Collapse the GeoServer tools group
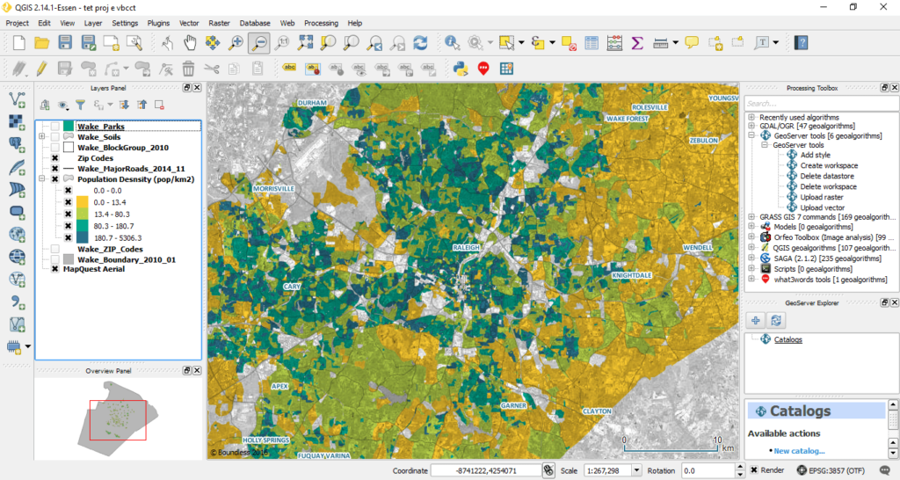 751,135
